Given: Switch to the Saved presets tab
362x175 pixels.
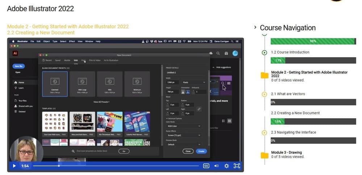Looking at the screenshot, I should 58,60.
